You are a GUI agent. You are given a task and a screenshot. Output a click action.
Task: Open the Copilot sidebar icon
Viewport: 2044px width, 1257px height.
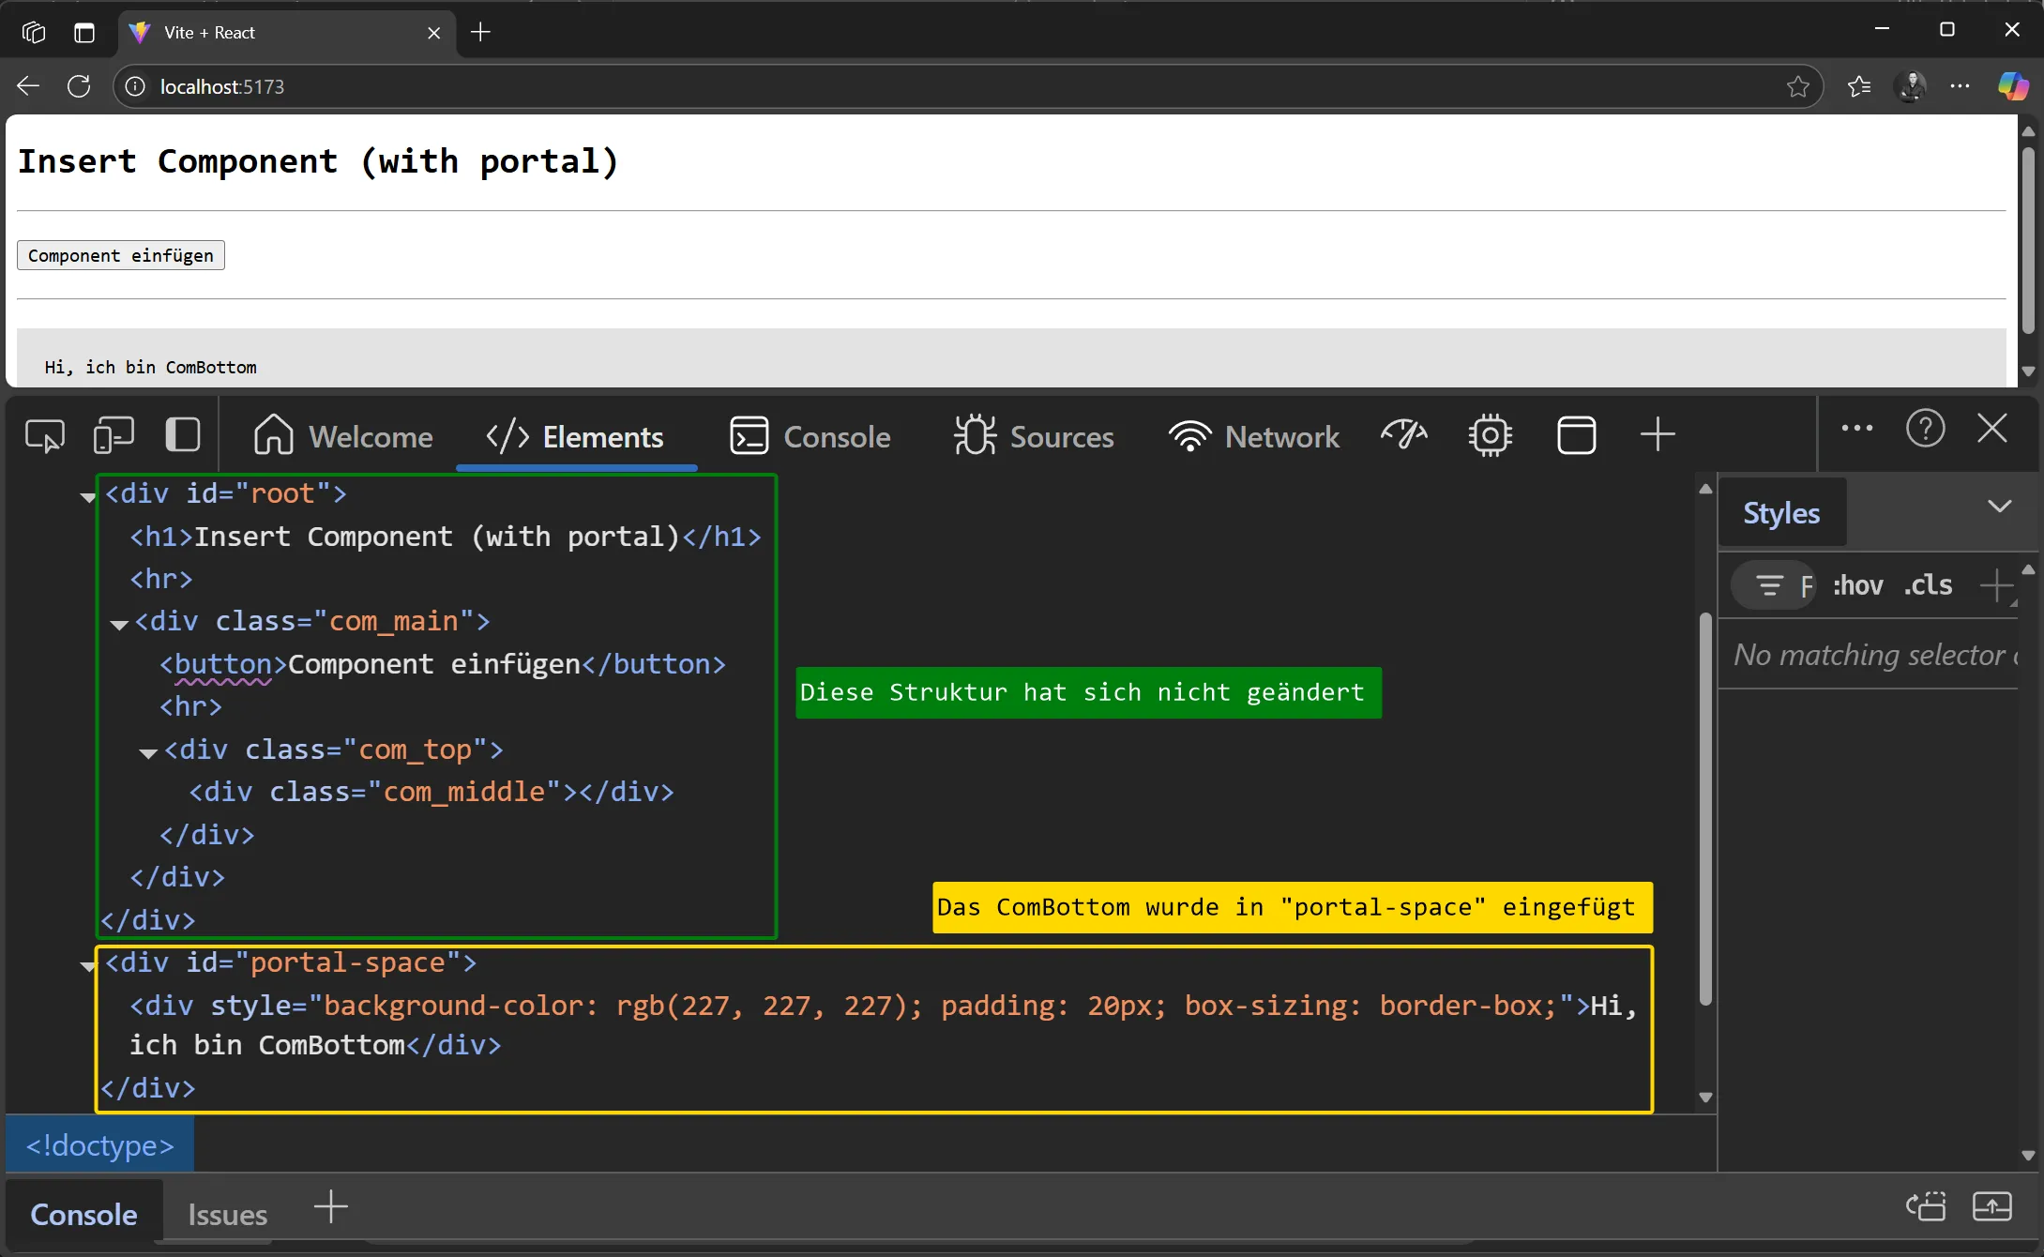click(x=2013, y=86)
